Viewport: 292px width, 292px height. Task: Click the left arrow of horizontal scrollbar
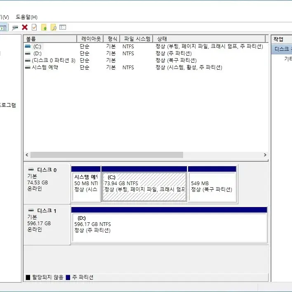[27, 155]
